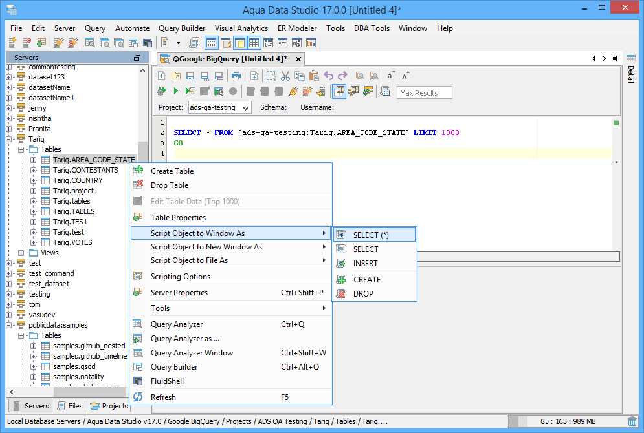Viewport: 644px width, 433px height.
Task: Open the DBA Tools menu
Action: coord(372,28)
